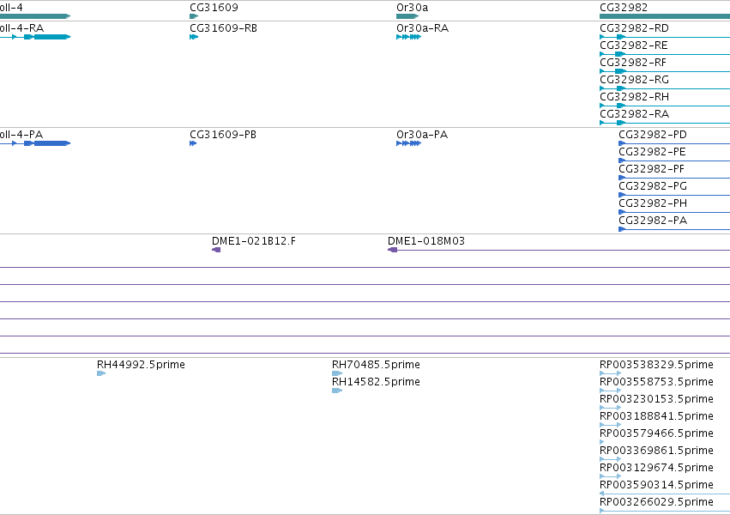Select EST RP003558753.5prime

click(656, 382)
